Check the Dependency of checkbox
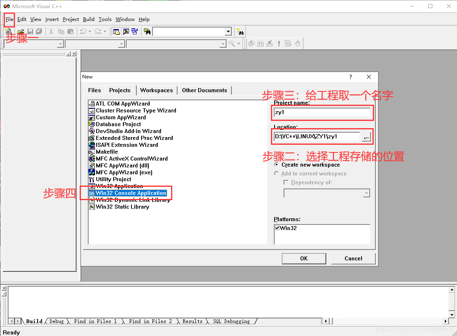 pos(286,182)
